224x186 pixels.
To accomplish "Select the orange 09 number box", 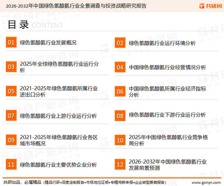I will 11,140.
